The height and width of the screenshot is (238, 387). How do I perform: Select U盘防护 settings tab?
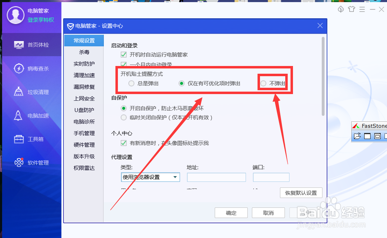point(84,110)
